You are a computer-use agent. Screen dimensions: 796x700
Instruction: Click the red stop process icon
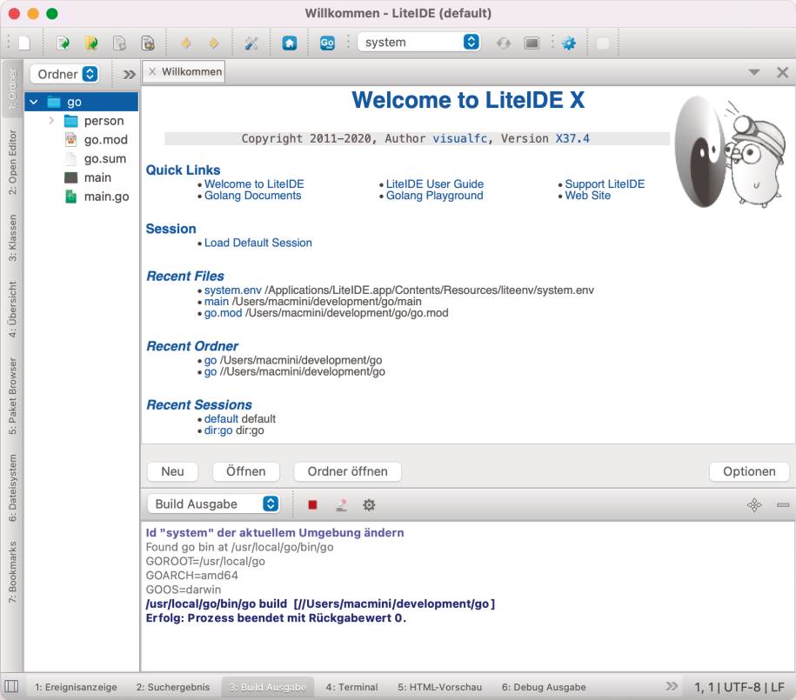(x=312, y=504)
